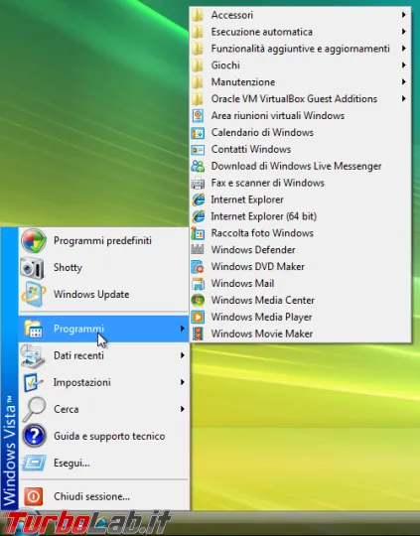The height and width of the screenshot is (536, 420).
Task: Open the Manutenzione folder entry
Action: click(300, 82)
